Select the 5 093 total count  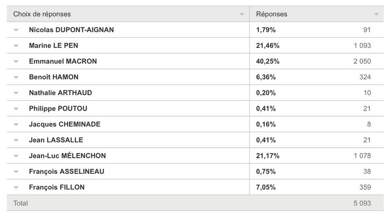click(362, 203)
